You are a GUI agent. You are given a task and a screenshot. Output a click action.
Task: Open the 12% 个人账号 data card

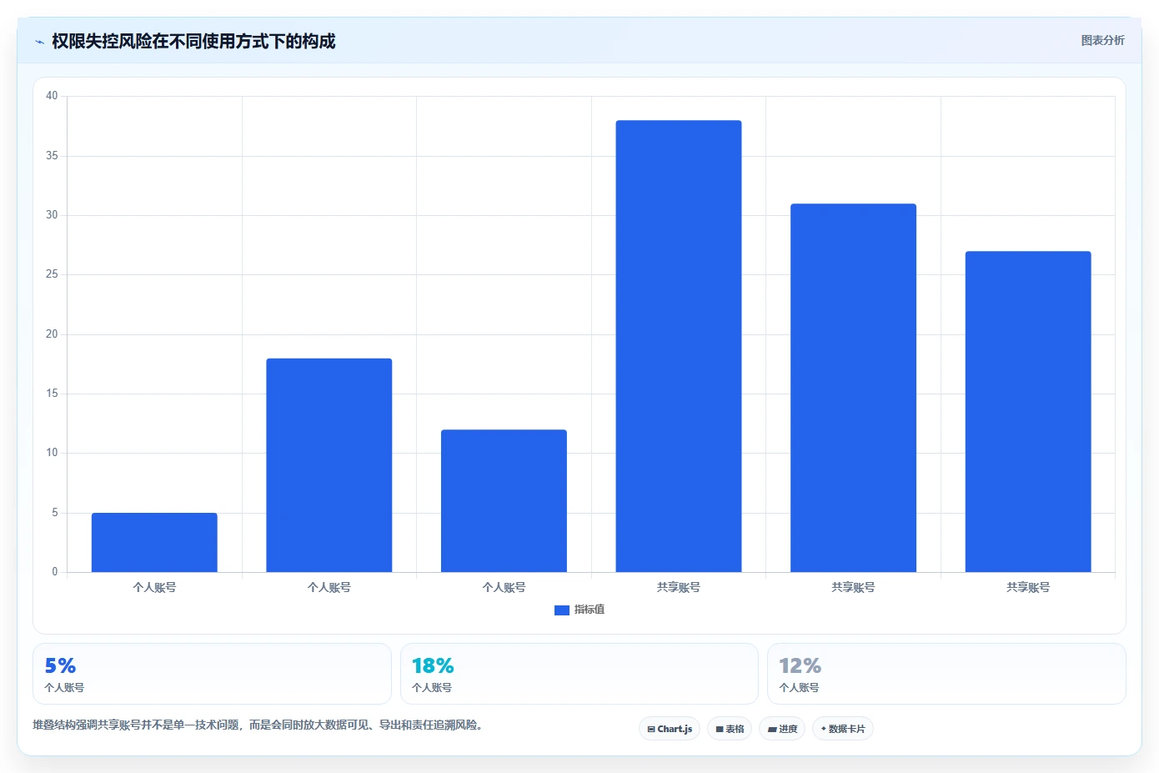click(946, 674)
